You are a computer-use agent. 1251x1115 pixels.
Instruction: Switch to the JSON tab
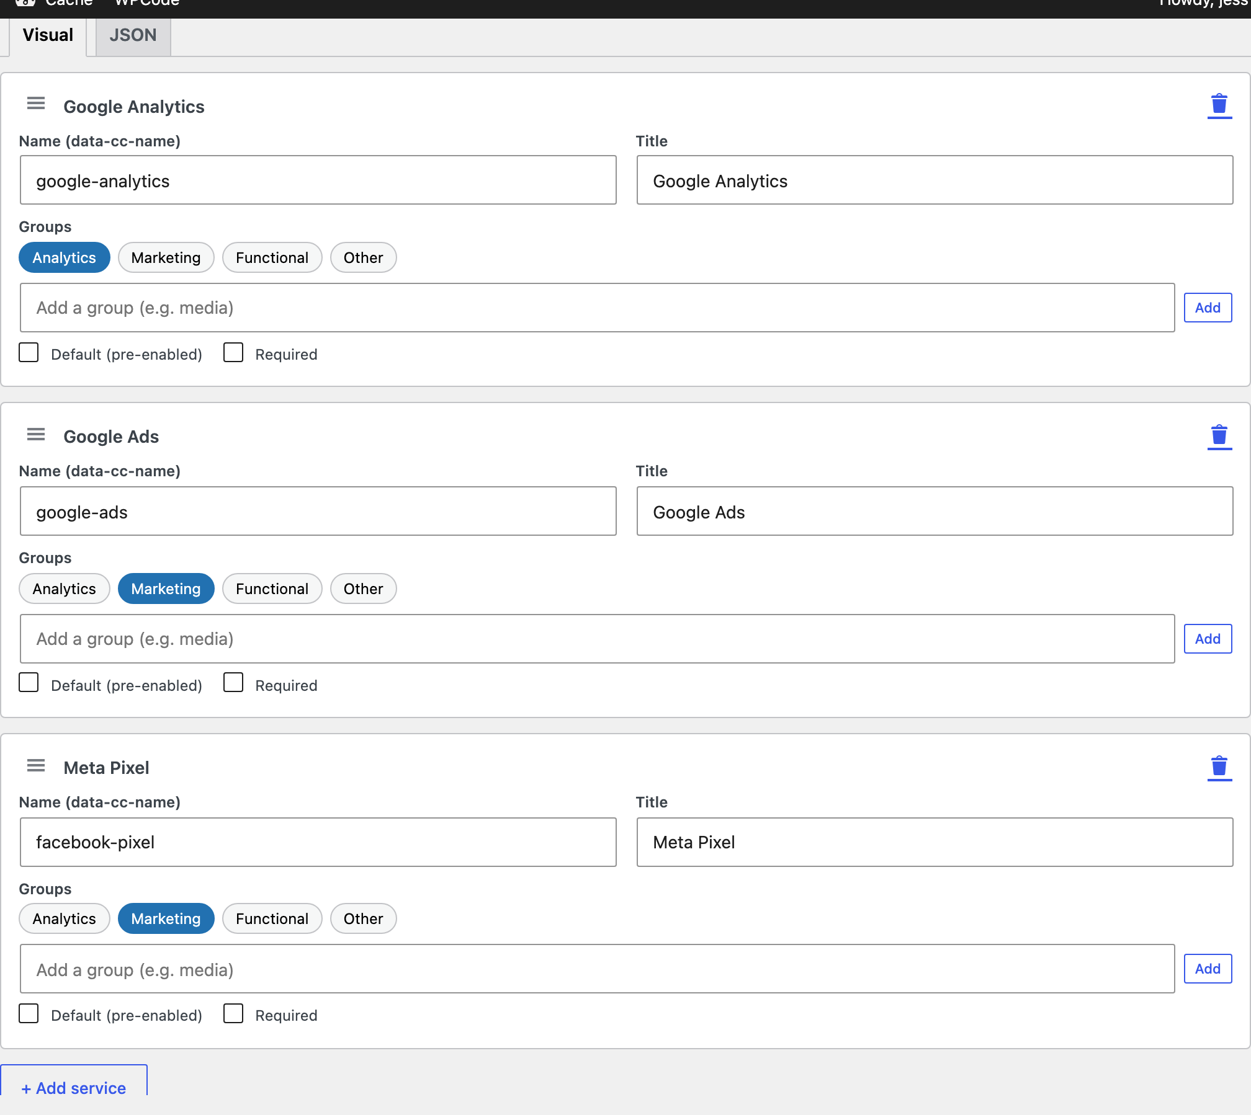click(133, 35)
